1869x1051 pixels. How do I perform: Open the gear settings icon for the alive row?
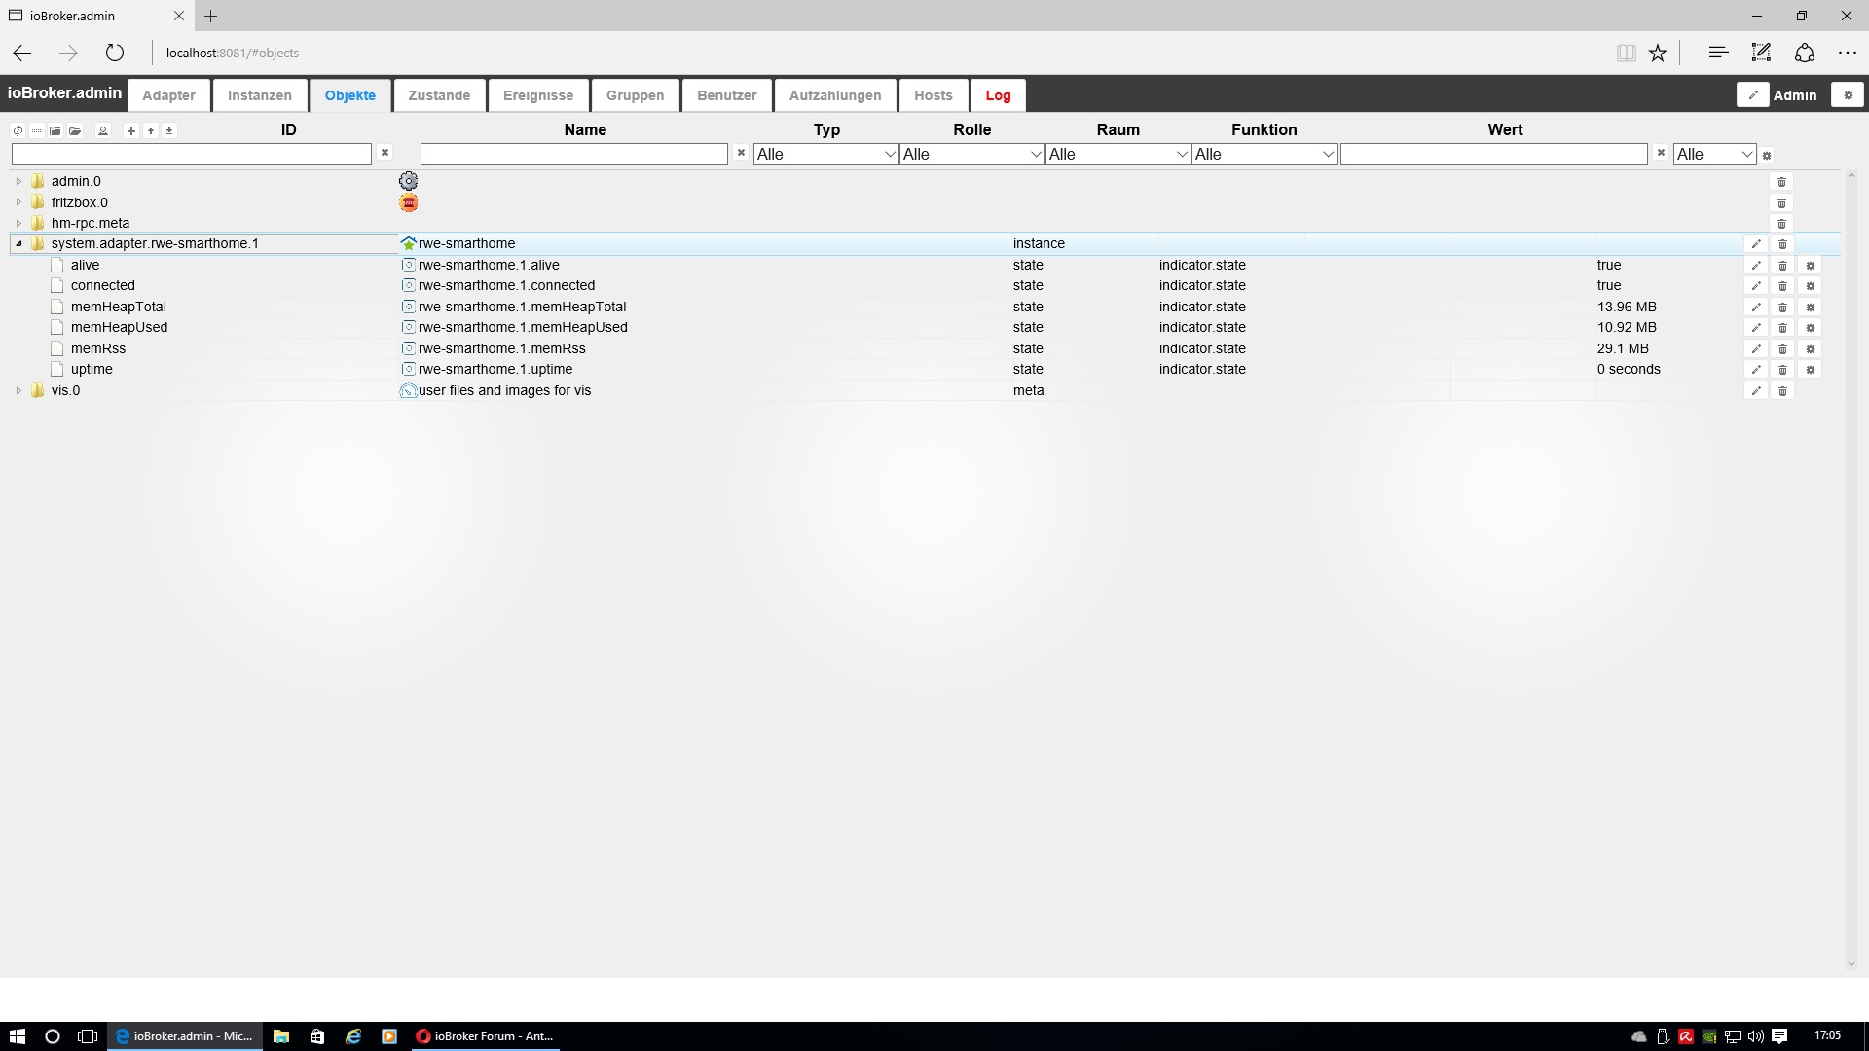point(1811,266)
